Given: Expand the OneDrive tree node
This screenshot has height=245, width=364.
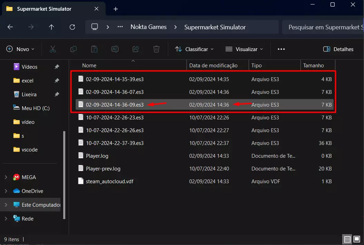Looking at the screenshot, I should click(6, 191).
